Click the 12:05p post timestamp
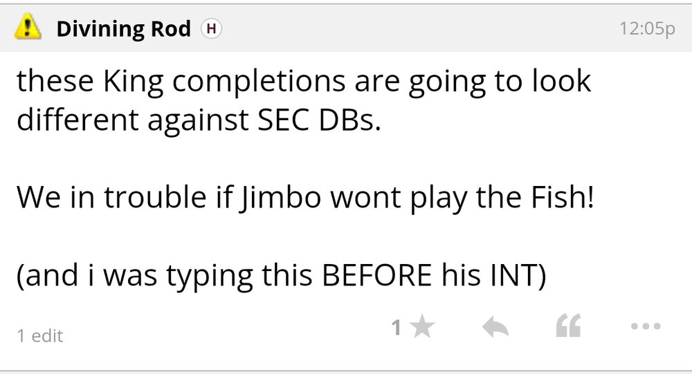 tap(648, 30)
